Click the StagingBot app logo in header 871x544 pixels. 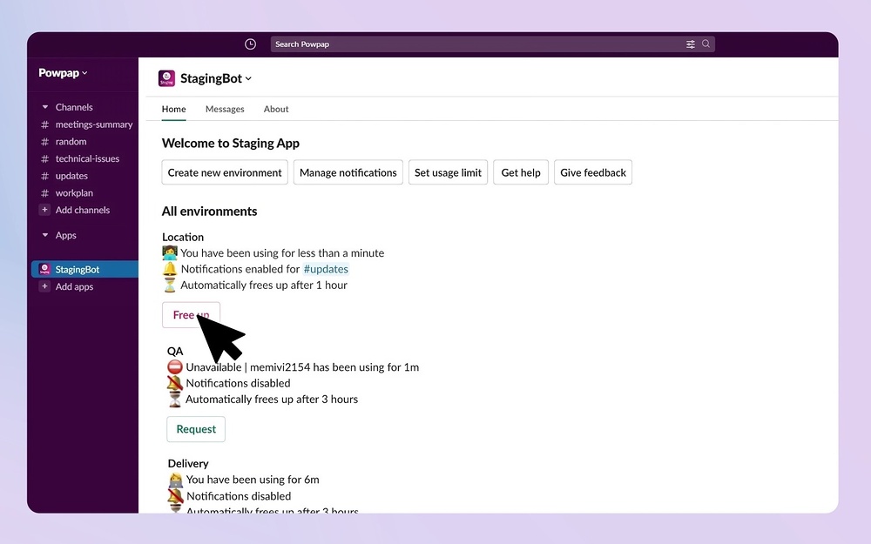click(x=166, y=78)
